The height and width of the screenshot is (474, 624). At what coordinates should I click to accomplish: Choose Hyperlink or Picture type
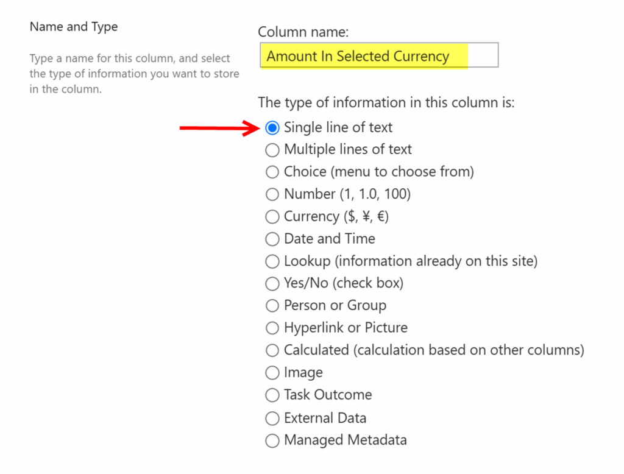click(272, 328)
